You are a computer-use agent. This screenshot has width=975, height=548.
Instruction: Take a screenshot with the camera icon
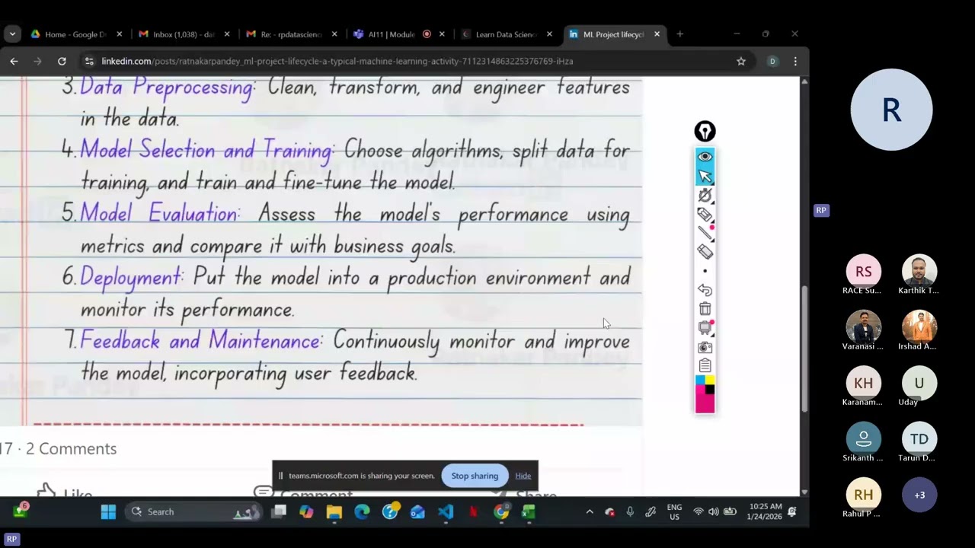click(x=705, y=347)
